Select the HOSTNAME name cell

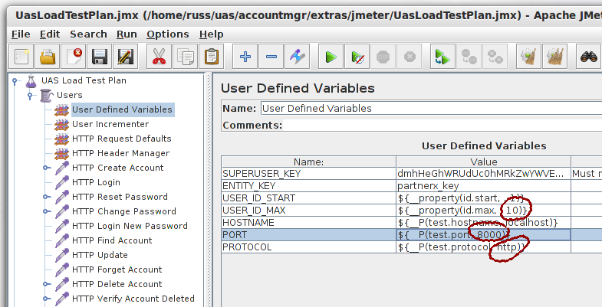click(x=309, y=223)
